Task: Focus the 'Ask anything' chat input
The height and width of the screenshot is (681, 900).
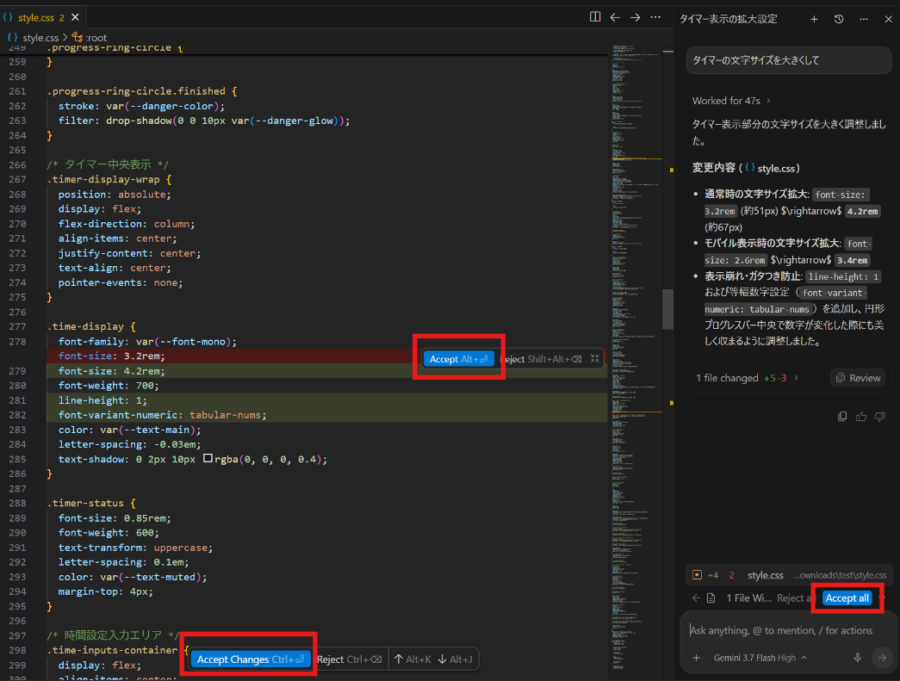Action: coord(780,630)
